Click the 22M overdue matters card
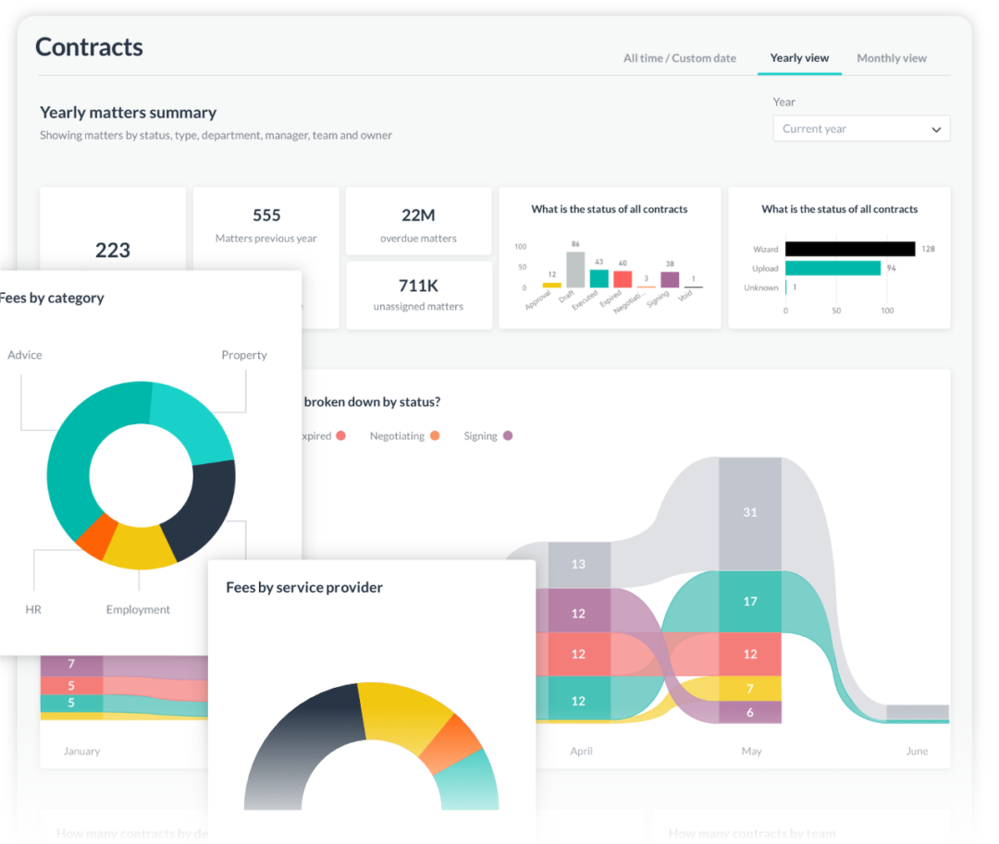Viewport: 999px width, 844px height. [x=418, y=222]
